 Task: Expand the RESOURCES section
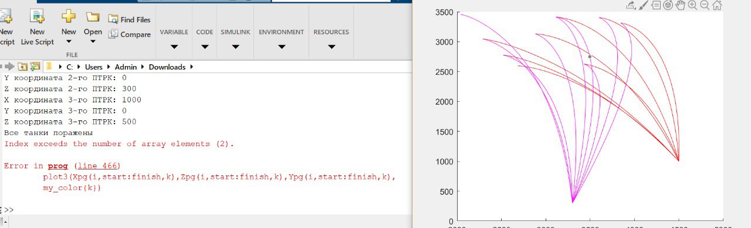click(x=331, y=47)
